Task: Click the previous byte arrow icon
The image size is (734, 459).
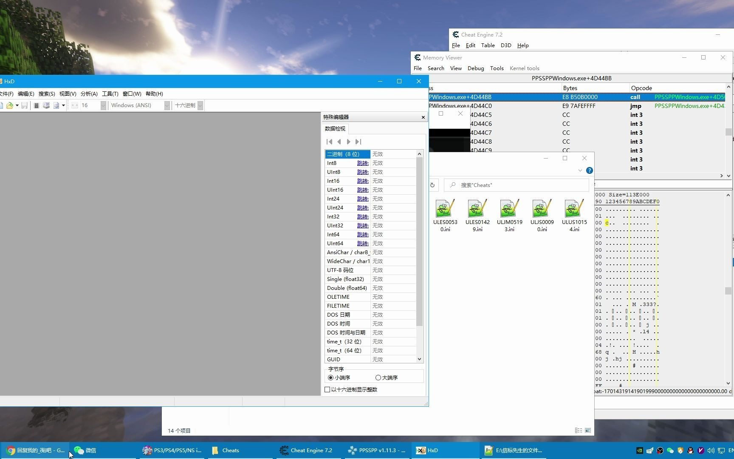Action: tap(339, 142)
